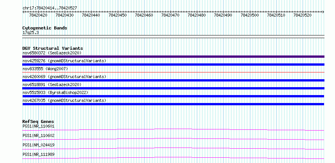Click ruler position 78420450
Screen dimensions: 335x163
pyautogui.click(x=117, y=15)
